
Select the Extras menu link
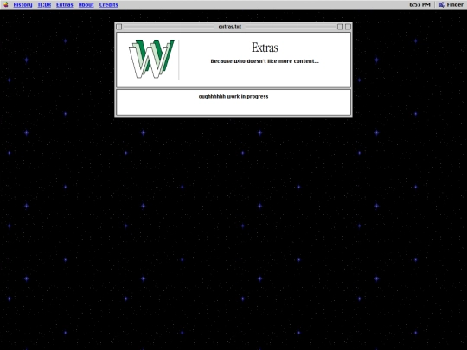click(65, 5)
